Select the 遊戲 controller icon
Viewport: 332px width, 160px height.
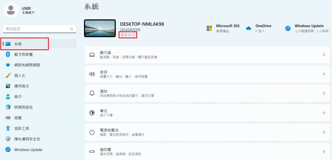(x=8, y=118)
